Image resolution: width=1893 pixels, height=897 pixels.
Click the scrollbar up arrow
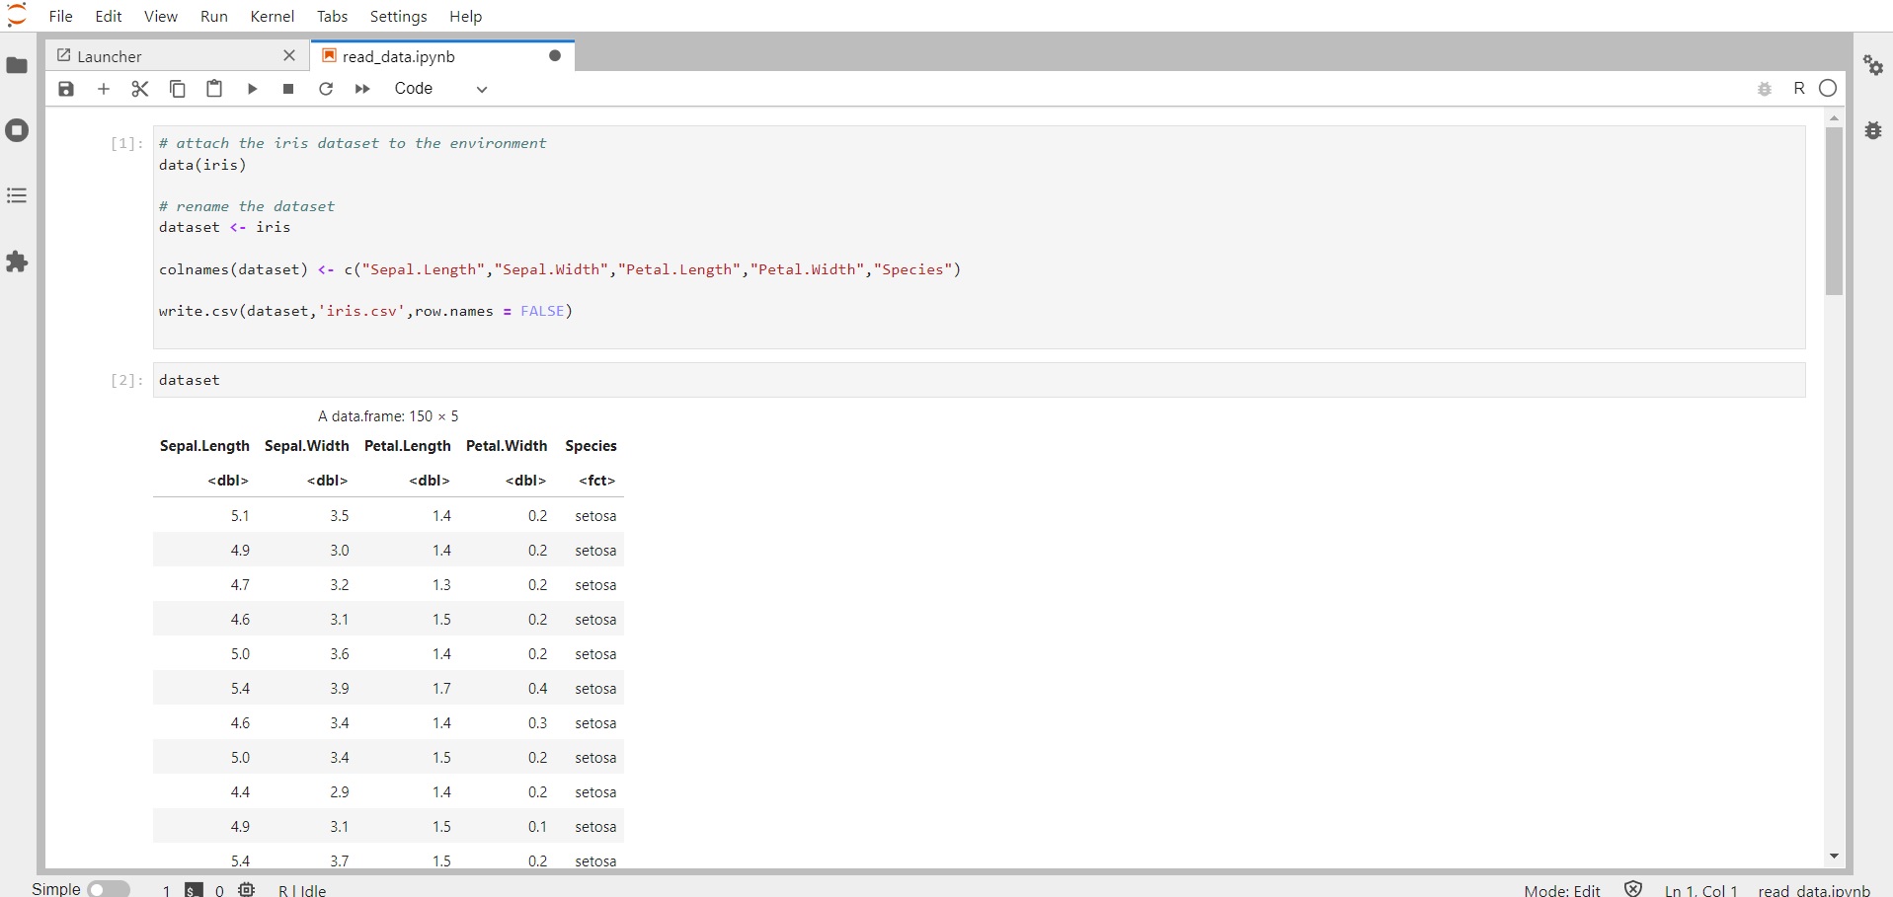(1834, 118)
